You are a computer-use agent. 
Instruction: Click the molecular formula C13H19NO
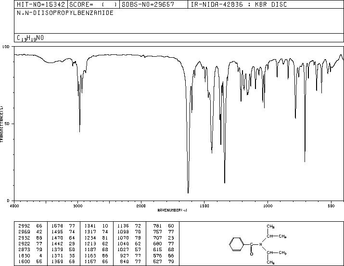click(x=30, y=38)
